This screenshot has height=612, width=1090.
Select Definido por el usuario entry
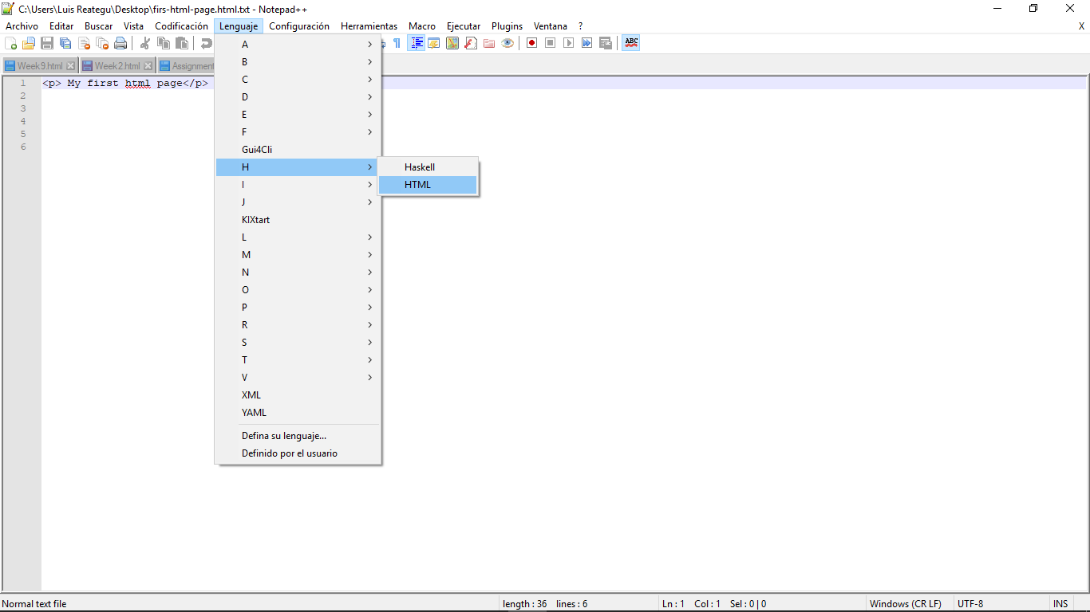tap(298, 453)
